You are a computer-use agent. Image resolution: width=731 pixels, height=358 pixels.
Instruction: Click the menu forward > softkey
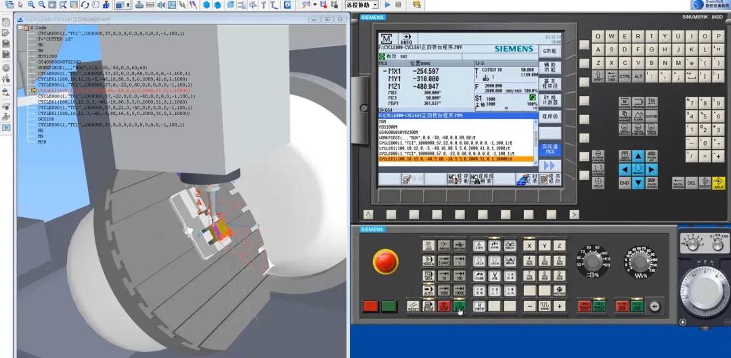click(575, 215)
